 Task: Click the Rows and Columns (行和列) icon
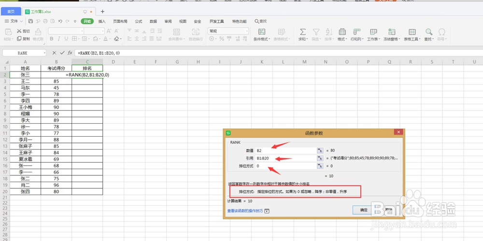click(357, 32)
